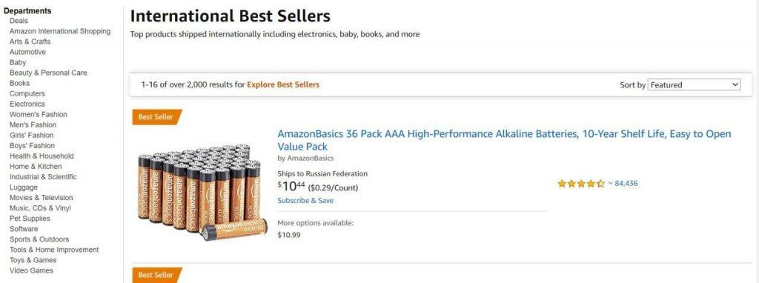Open the Explore Best Sellers link

coord(283,84)
